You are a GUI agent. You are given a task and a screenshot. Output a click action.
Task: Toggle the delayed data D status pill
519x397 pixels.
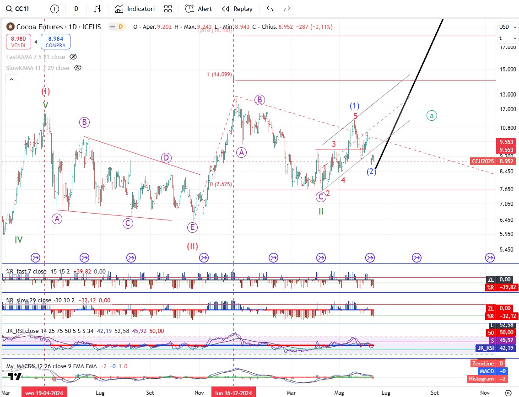tap(117, 27)
